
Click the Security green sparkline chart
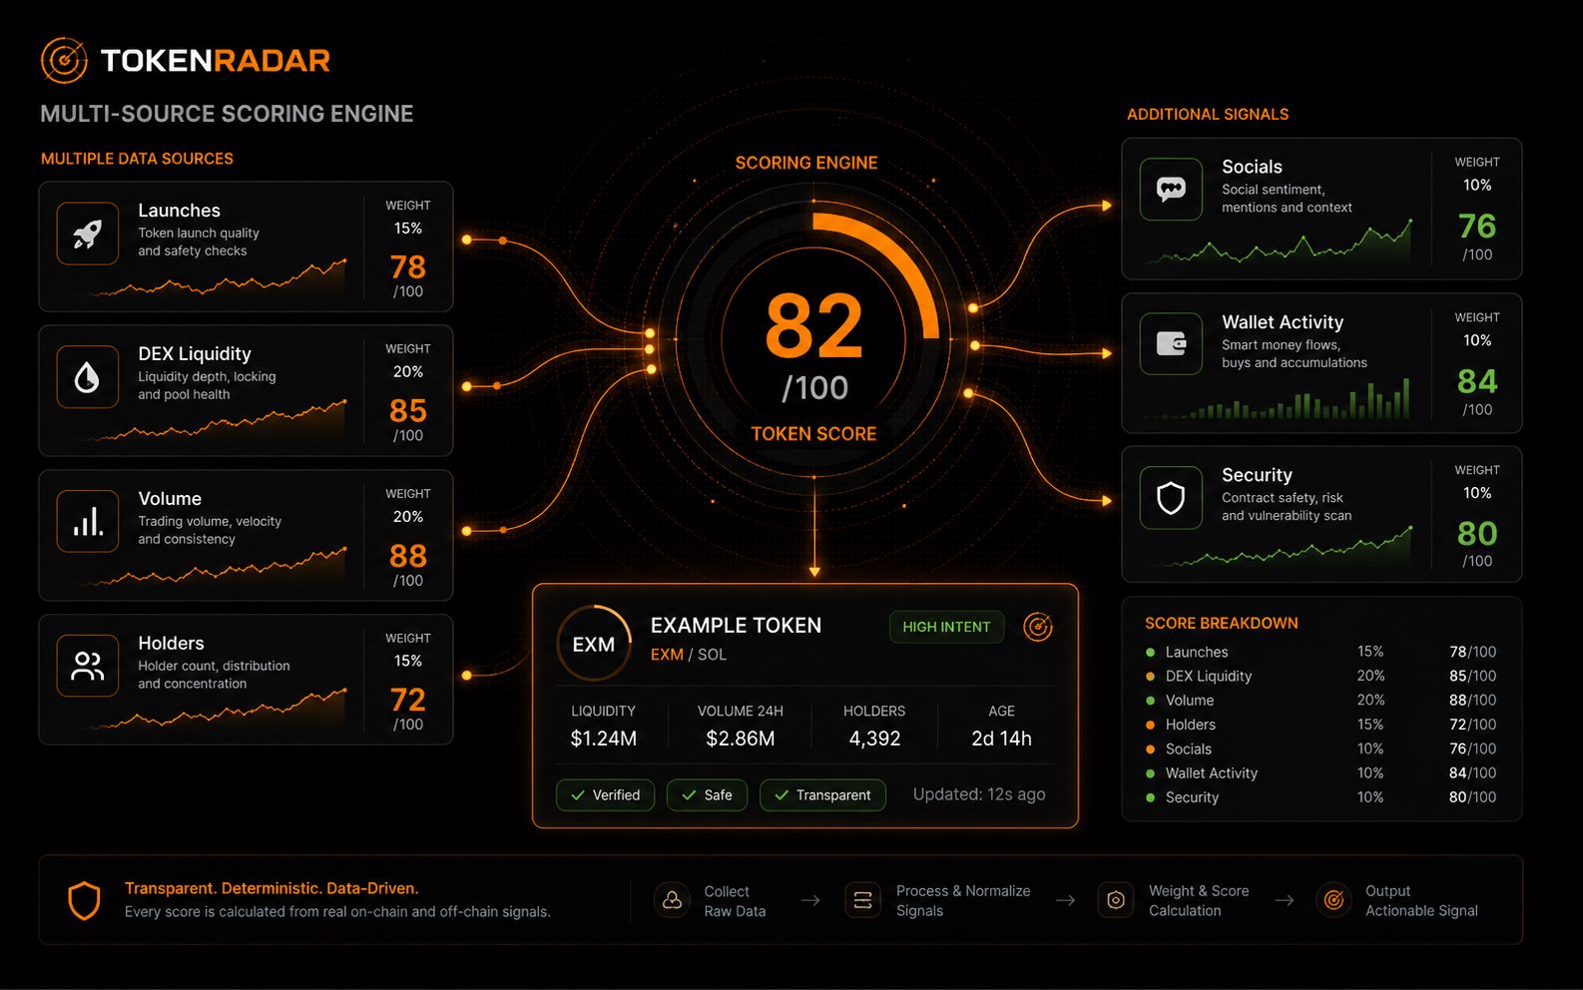[x=1280, y=547]
